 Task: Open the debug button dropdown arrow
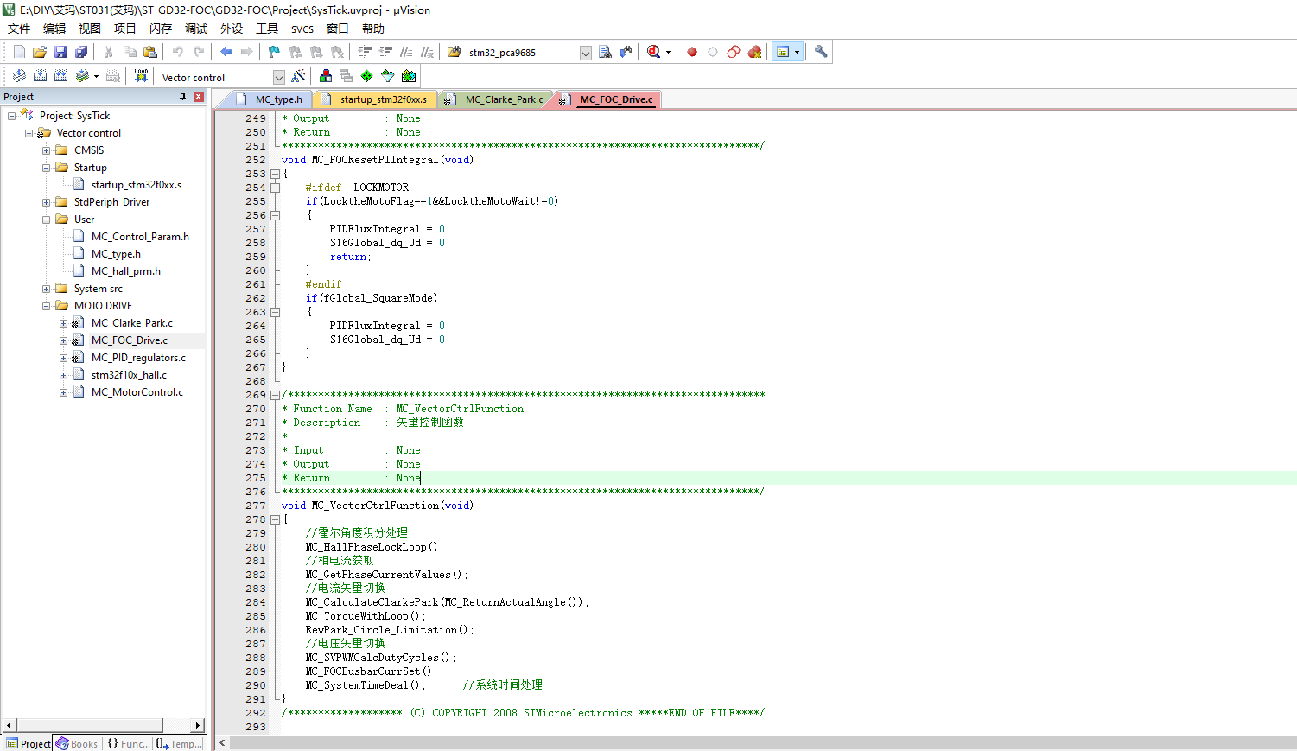[668, 52]
